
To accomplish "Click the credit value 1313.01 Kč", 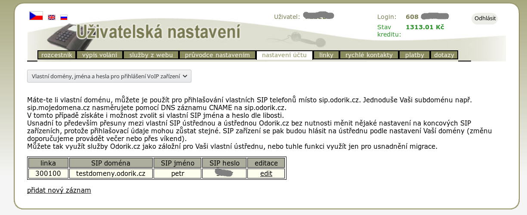I will (425, 27).
